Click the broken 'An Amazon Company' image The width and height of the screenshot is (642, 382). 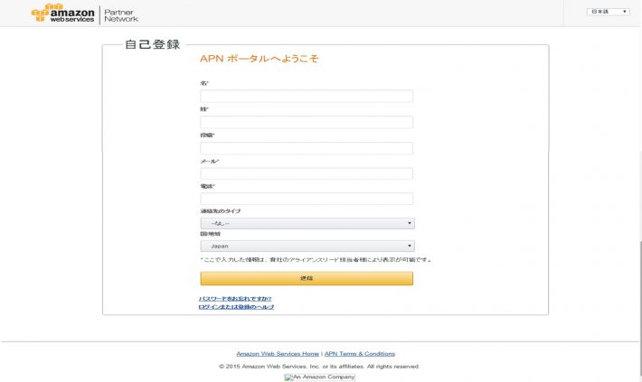coord(319,377)
